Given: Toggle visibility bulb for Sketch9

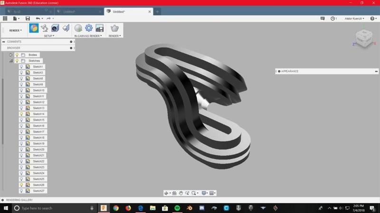Looking at the screenshot, I should 21,84.
